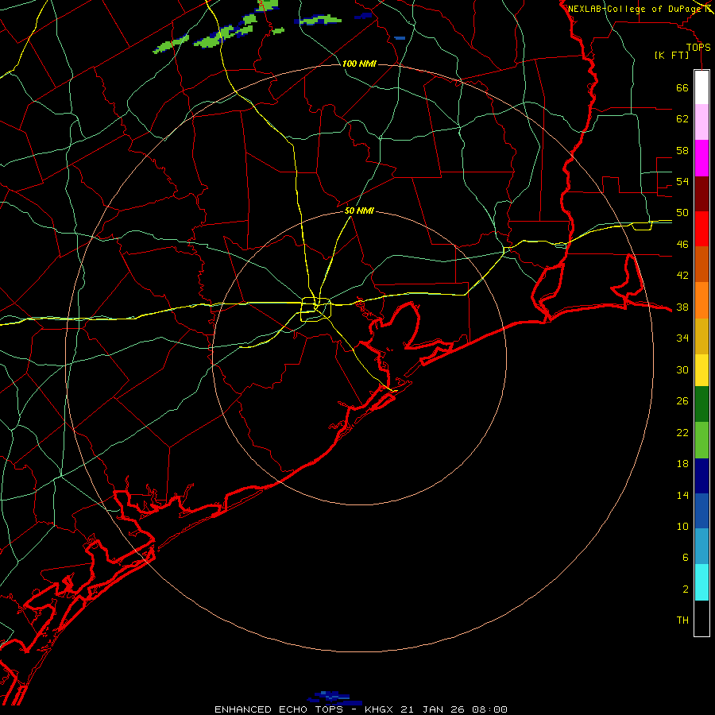Image resolution: width=715 pixels, height=715 pixels.
Task: Click legend value "46"
Action: coord(682,245)
